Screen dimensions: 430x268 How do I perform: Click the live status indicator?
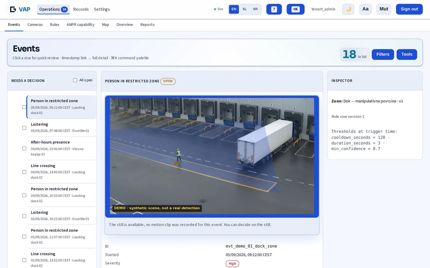(x=218, y=9)
